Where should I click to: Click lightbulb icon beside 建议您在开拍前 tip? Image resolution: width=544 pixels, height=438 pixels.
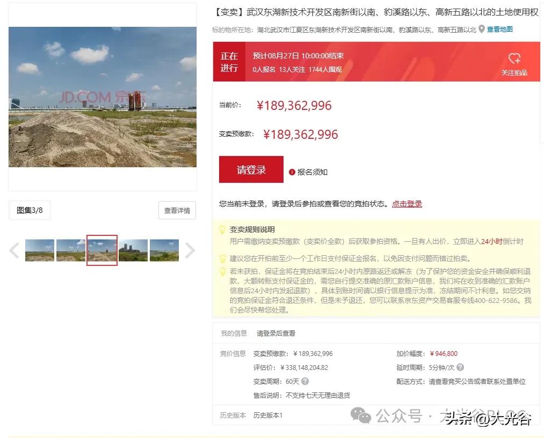[222, 258]
